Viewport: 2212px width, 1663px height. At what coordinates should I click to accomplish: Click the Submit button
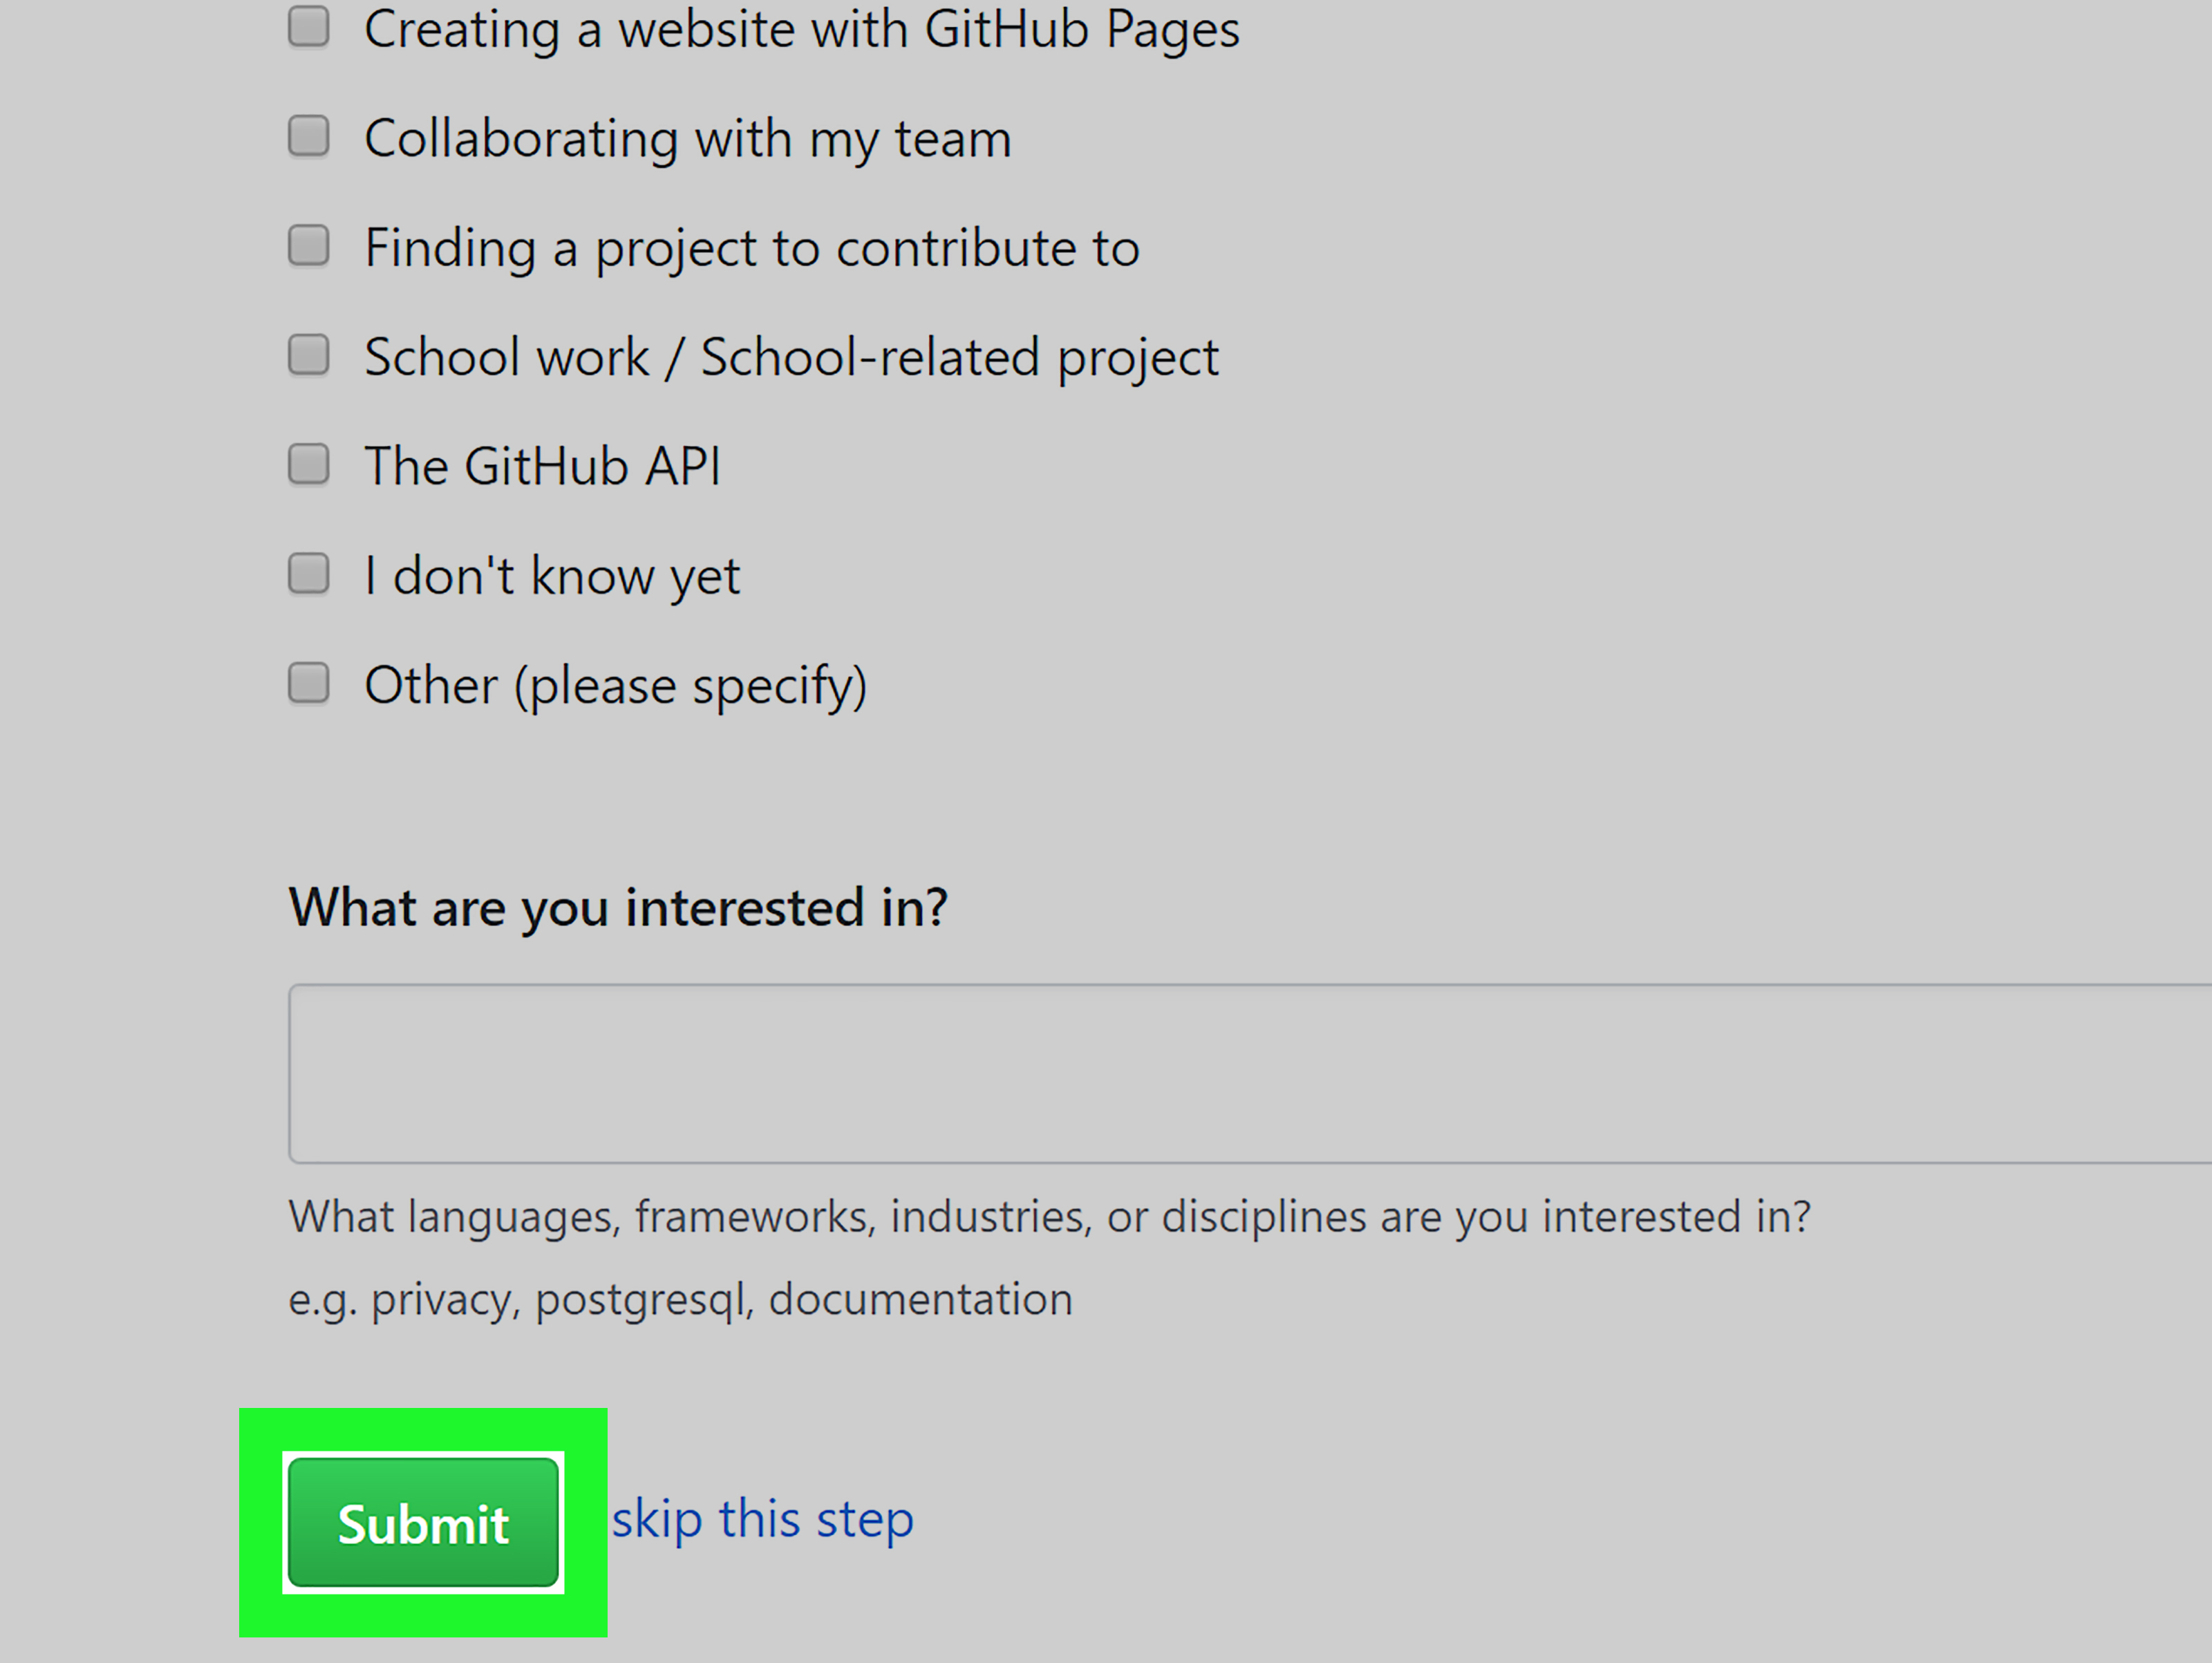pos(423,1523)
